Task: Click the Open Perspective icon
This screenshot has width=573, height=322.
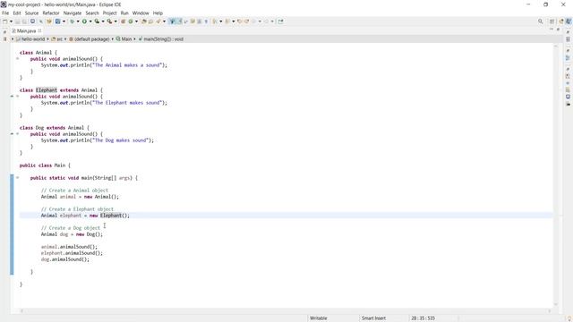Action: 552,21
